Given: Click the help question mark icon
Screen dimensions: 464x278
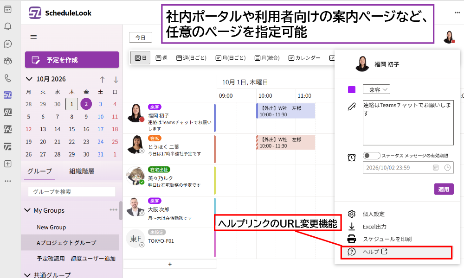Looking at the screenshot, I should coord(352,252).
